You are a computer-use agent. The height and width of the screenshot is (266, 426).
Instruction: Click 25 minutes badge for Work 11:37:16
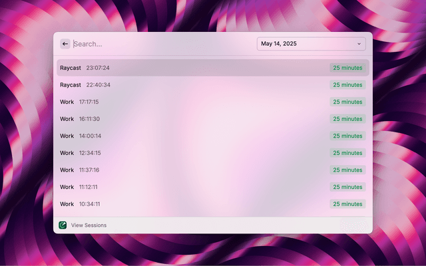pyautogui.click(x=347, y=170)
